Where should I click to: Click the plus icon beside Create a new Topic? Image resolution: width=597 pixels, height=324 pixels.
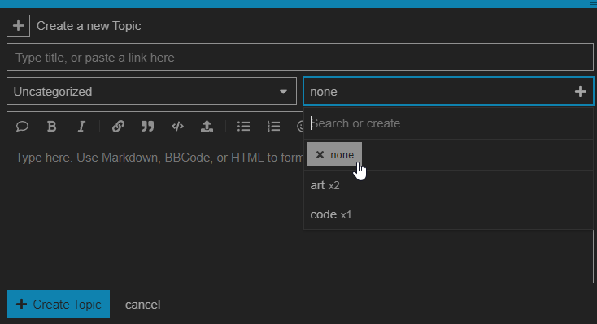point(18,26)
